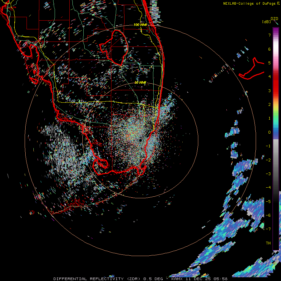Click the 5 value on the color scale
Viewport: 281px width, 281px height.
tap(269, 63)
